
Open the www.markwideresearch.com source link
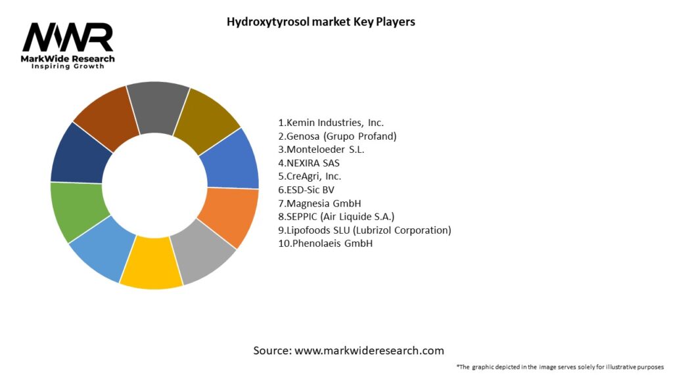pos(369,350)
